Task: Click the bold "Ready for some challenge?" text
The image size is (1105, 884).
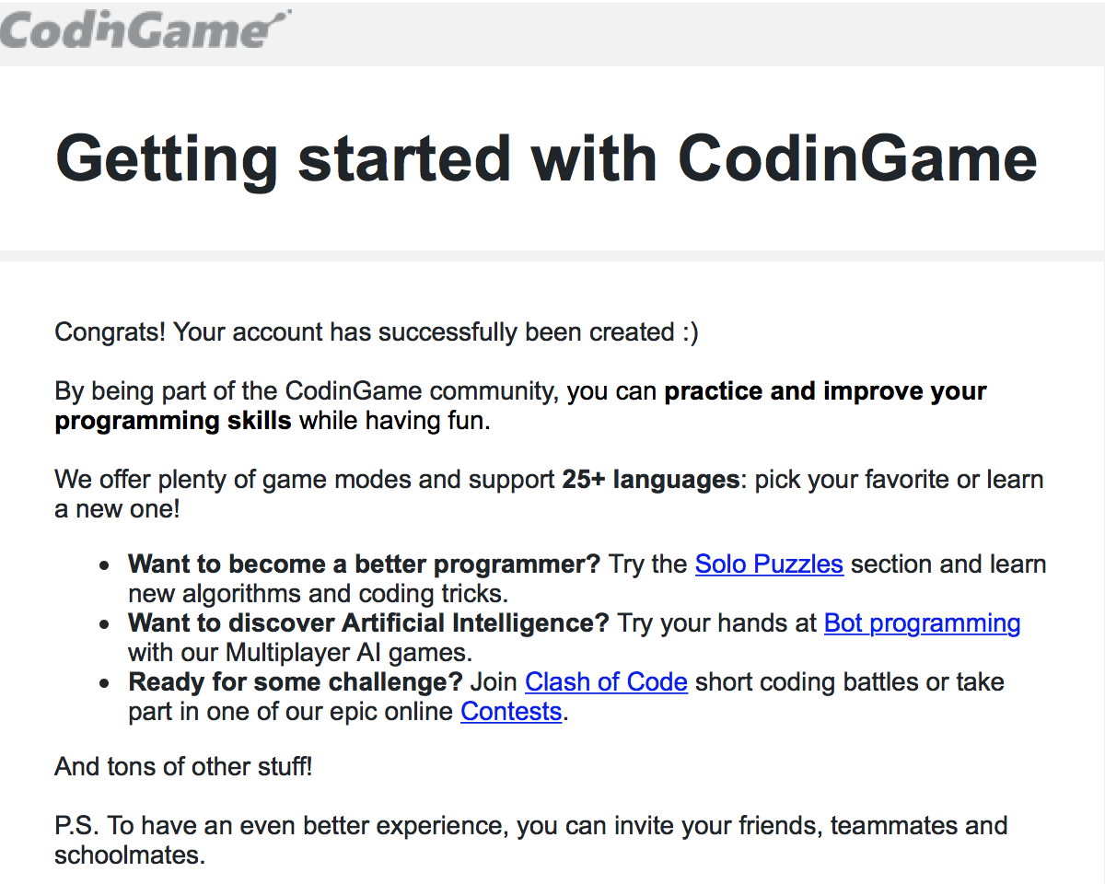Action: point(296,682)
